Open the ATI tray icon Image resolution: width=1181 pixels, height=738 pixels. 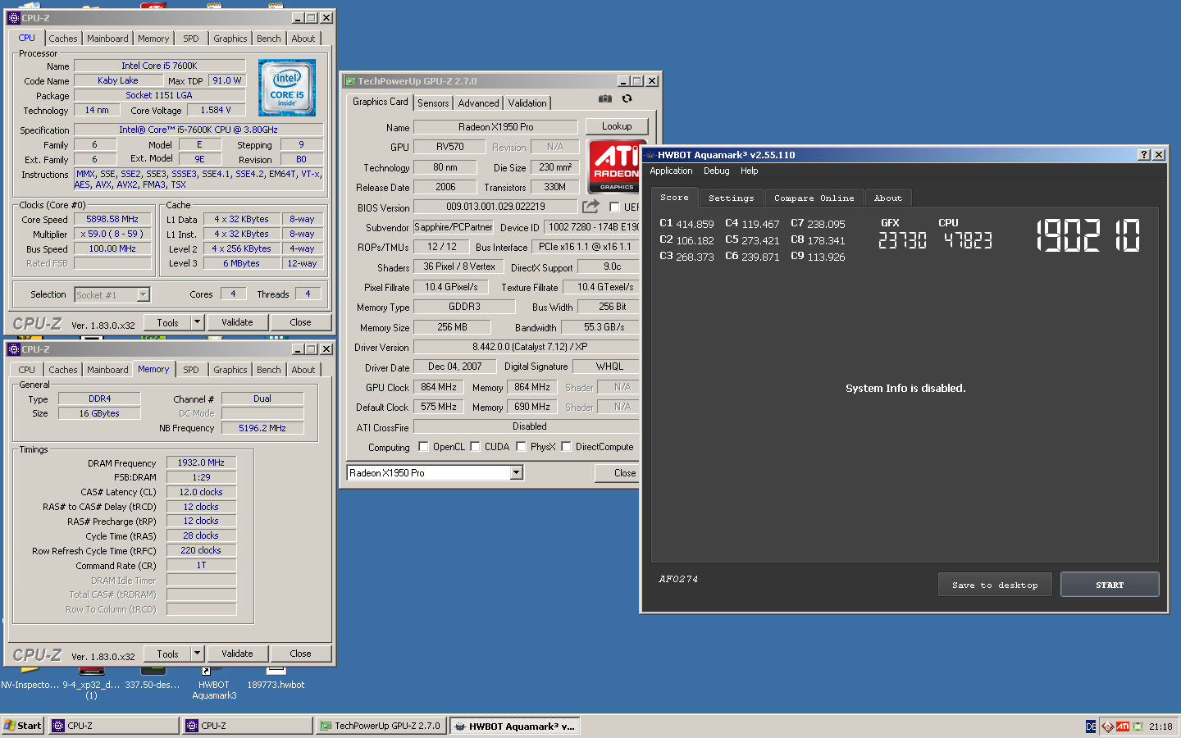[x=1123, y=727]
